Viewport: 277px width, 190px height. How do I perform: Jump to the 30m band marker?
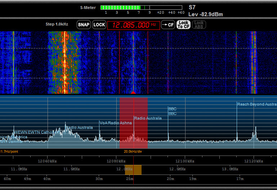(99, 179)
